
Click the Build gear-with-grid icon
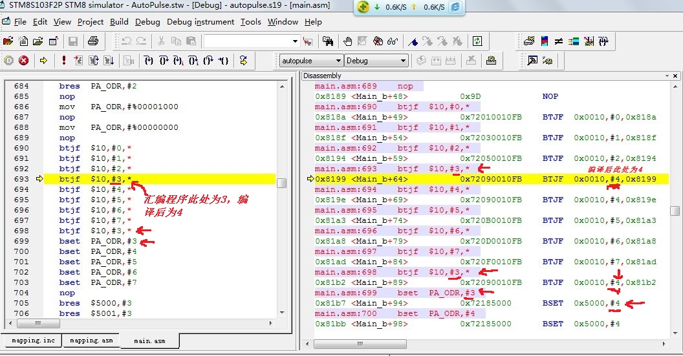(x=492, y=61)
